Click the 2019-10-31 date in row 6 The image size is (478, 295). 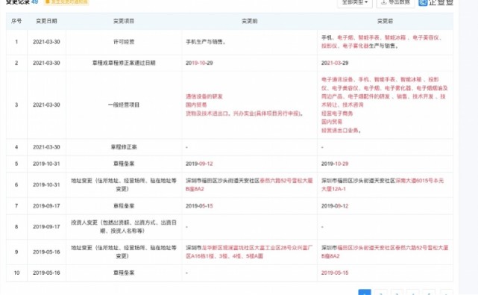click(x=46, y=184)
